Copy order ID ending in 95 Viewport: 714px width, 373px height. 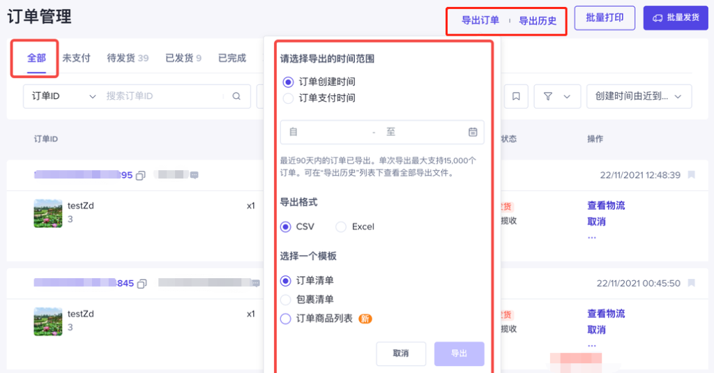point(141,175)
